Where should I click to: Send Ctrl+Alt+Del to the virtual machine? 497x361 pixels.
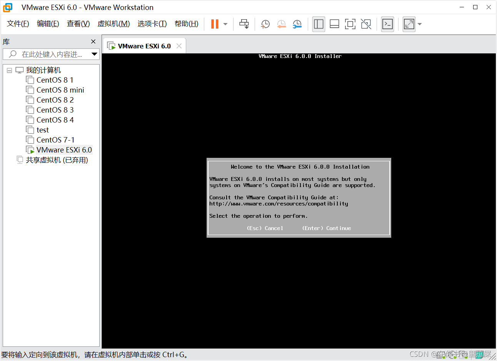244,24
